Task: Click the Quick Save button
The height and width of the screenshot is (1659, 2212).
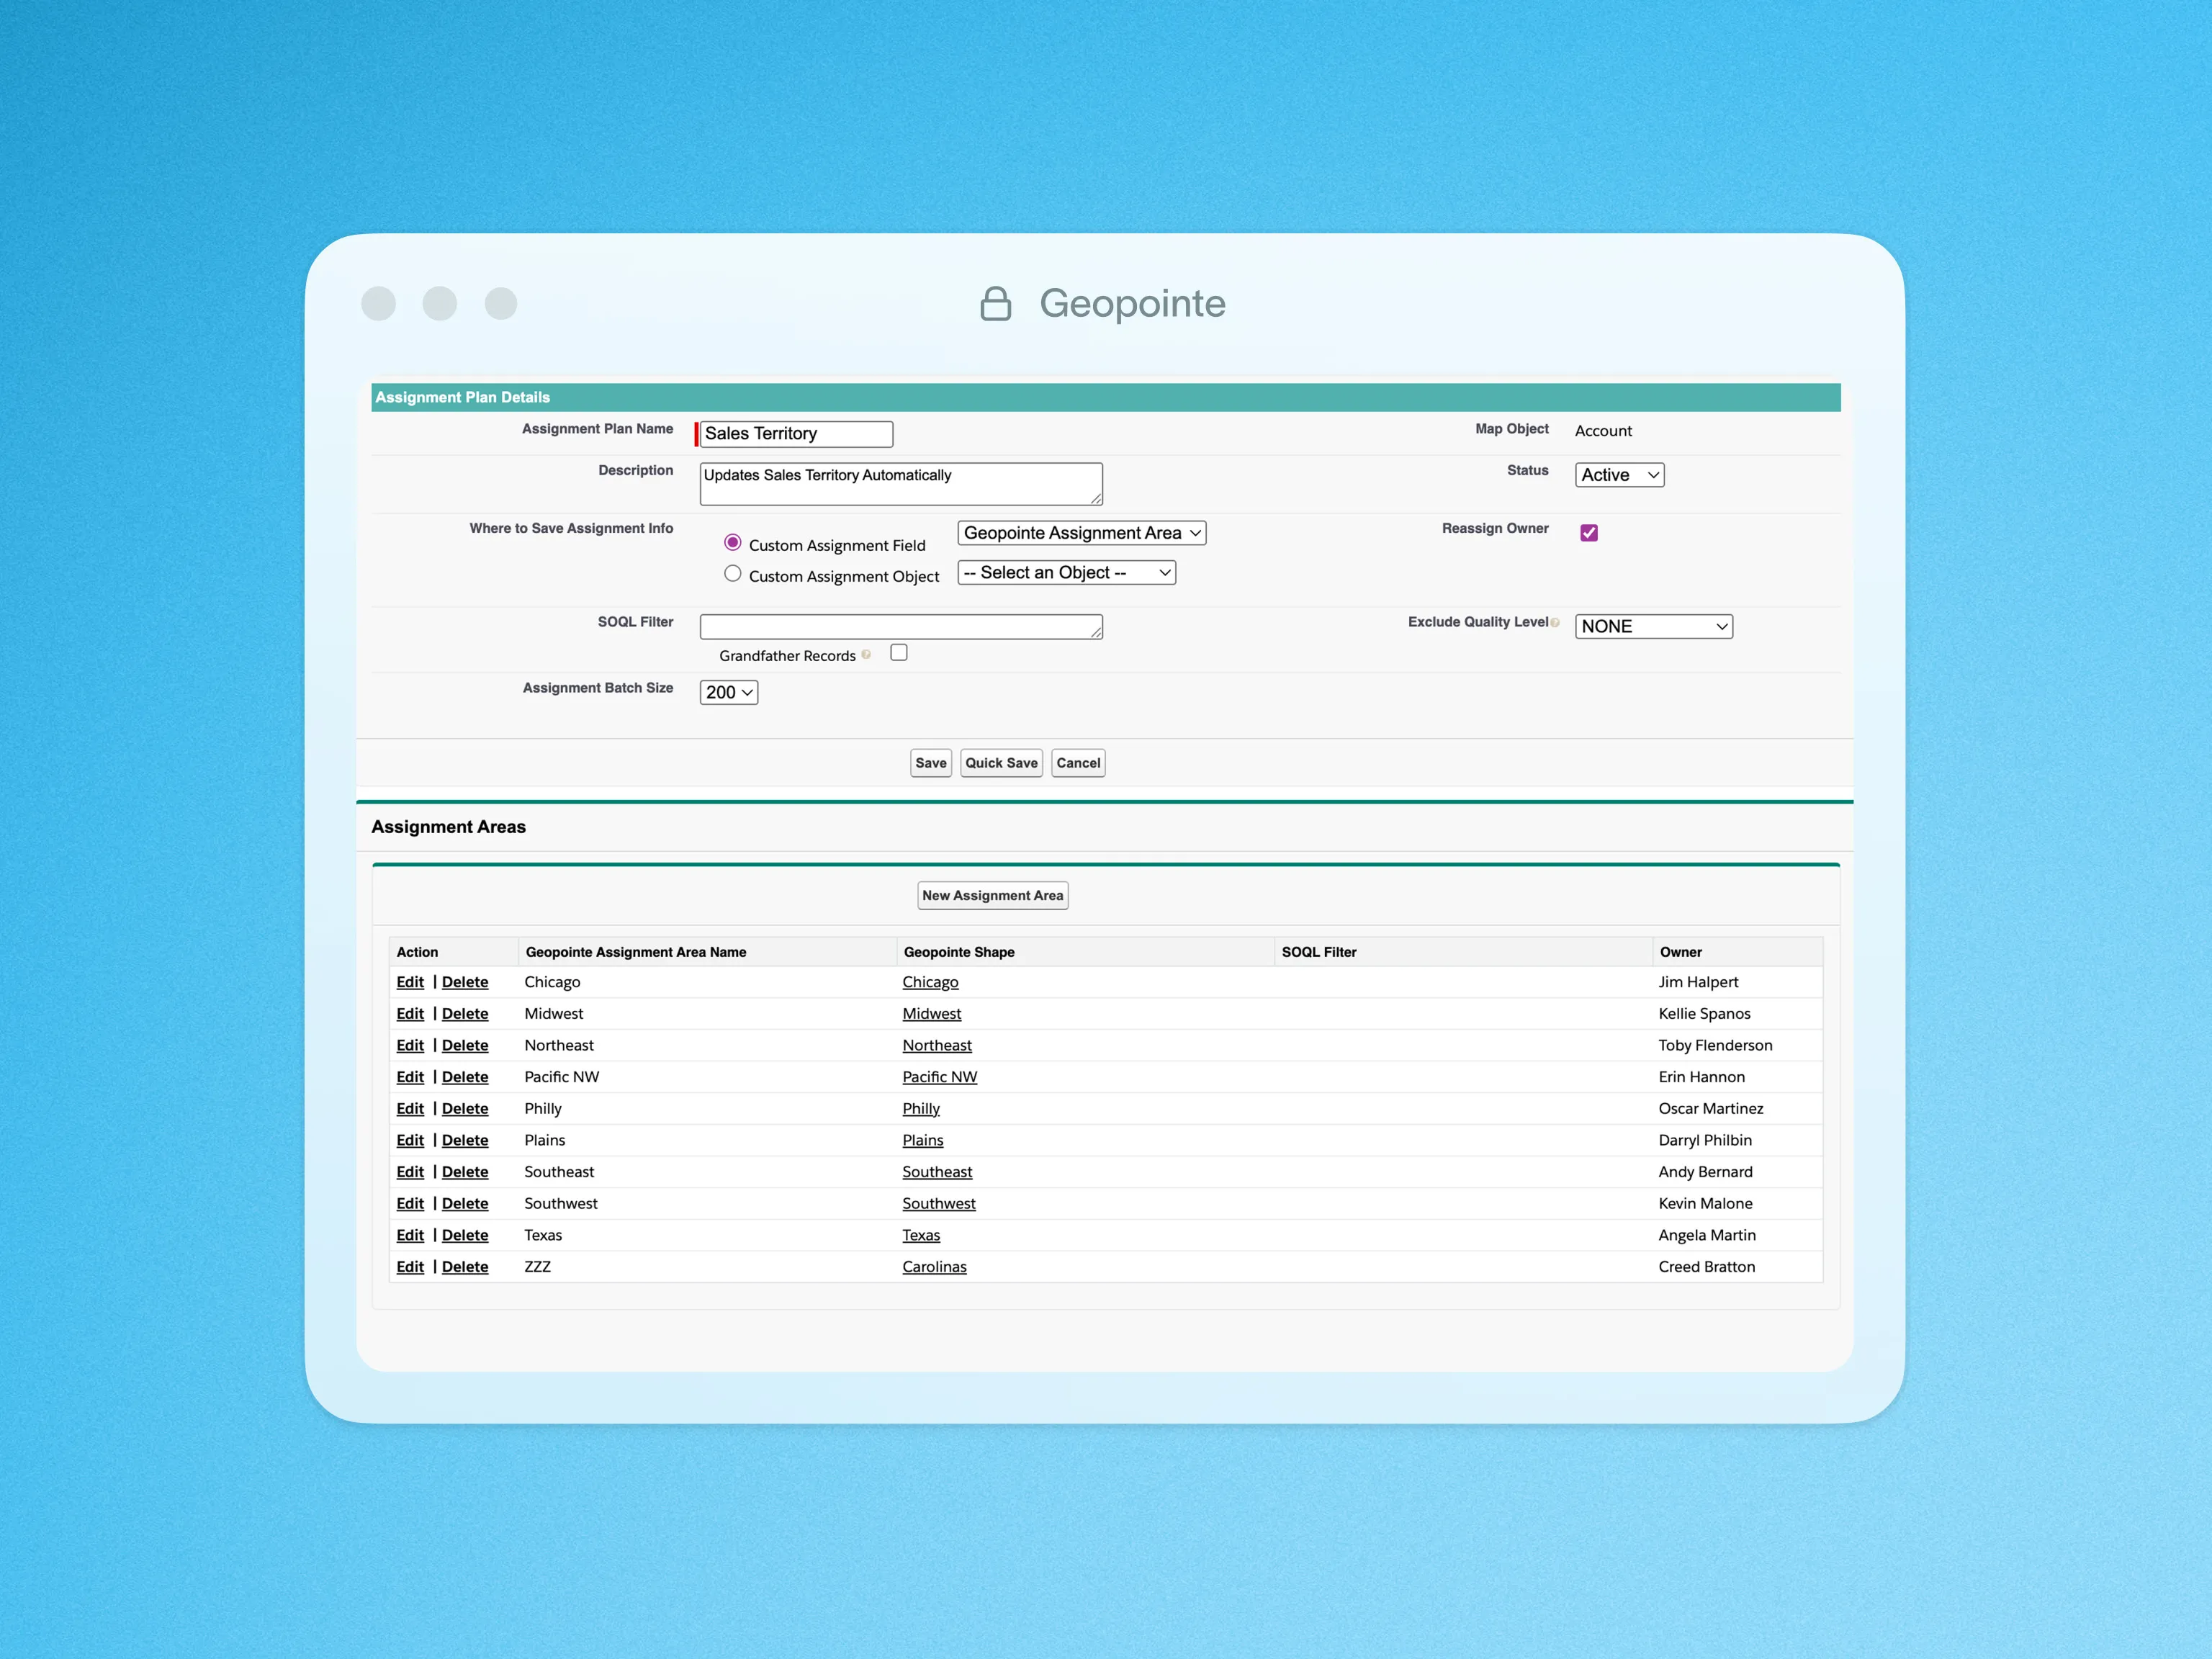Action: click(x=1001, y=764)
